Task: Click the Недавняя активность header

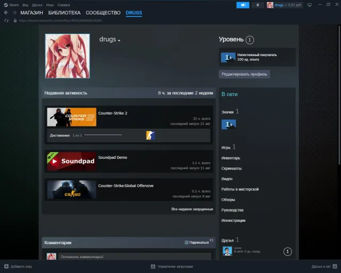Action: [x=66, y=93]
